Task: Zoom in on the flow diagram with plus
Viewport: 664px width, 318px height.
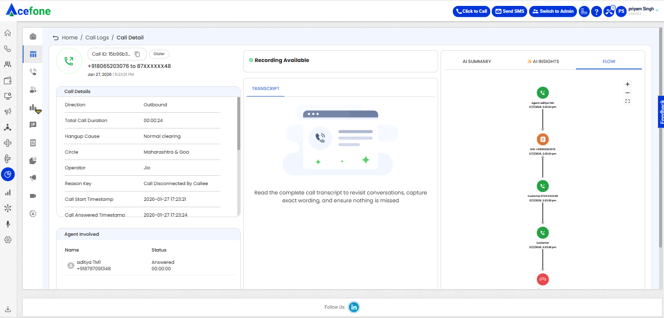Action: (628, 84)
